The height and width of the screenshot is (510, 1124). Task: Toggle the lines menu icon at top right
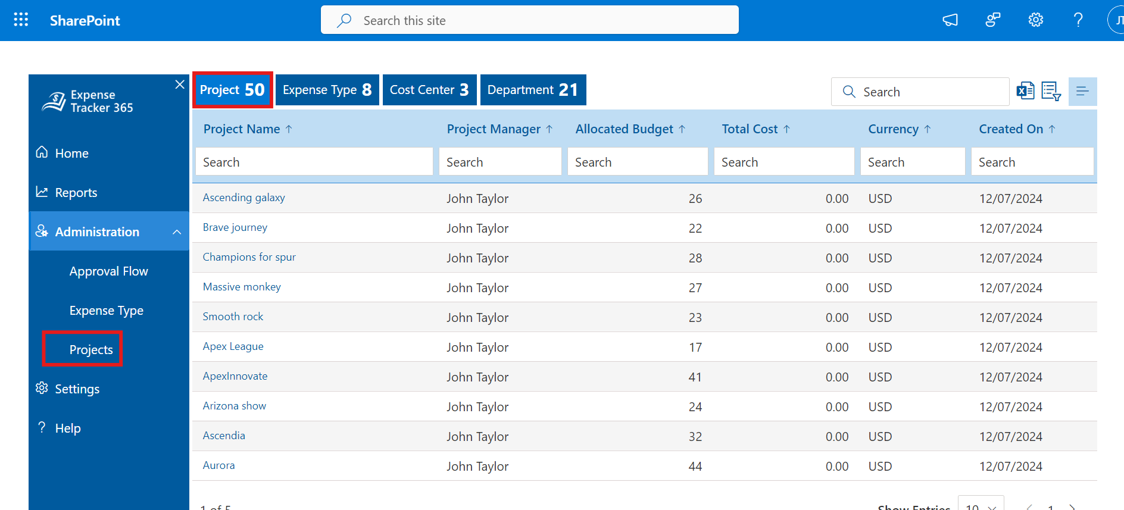(1082, 91)
